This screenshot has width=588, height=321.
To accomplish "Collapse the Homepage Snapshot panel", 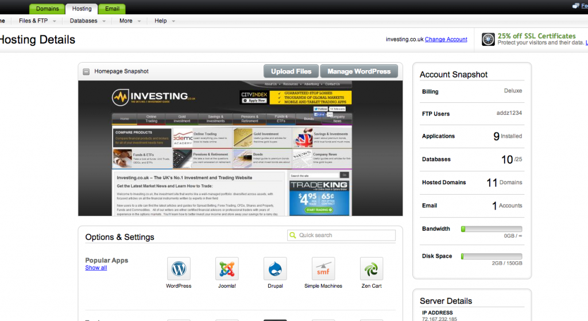I will click(x=86, y=72).
